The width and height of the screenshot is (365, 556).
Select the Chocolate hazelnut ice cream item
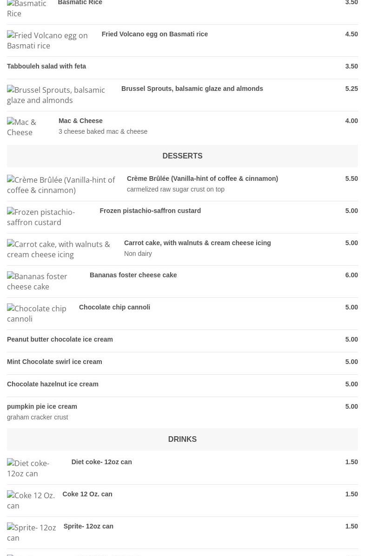coord(53,384)
